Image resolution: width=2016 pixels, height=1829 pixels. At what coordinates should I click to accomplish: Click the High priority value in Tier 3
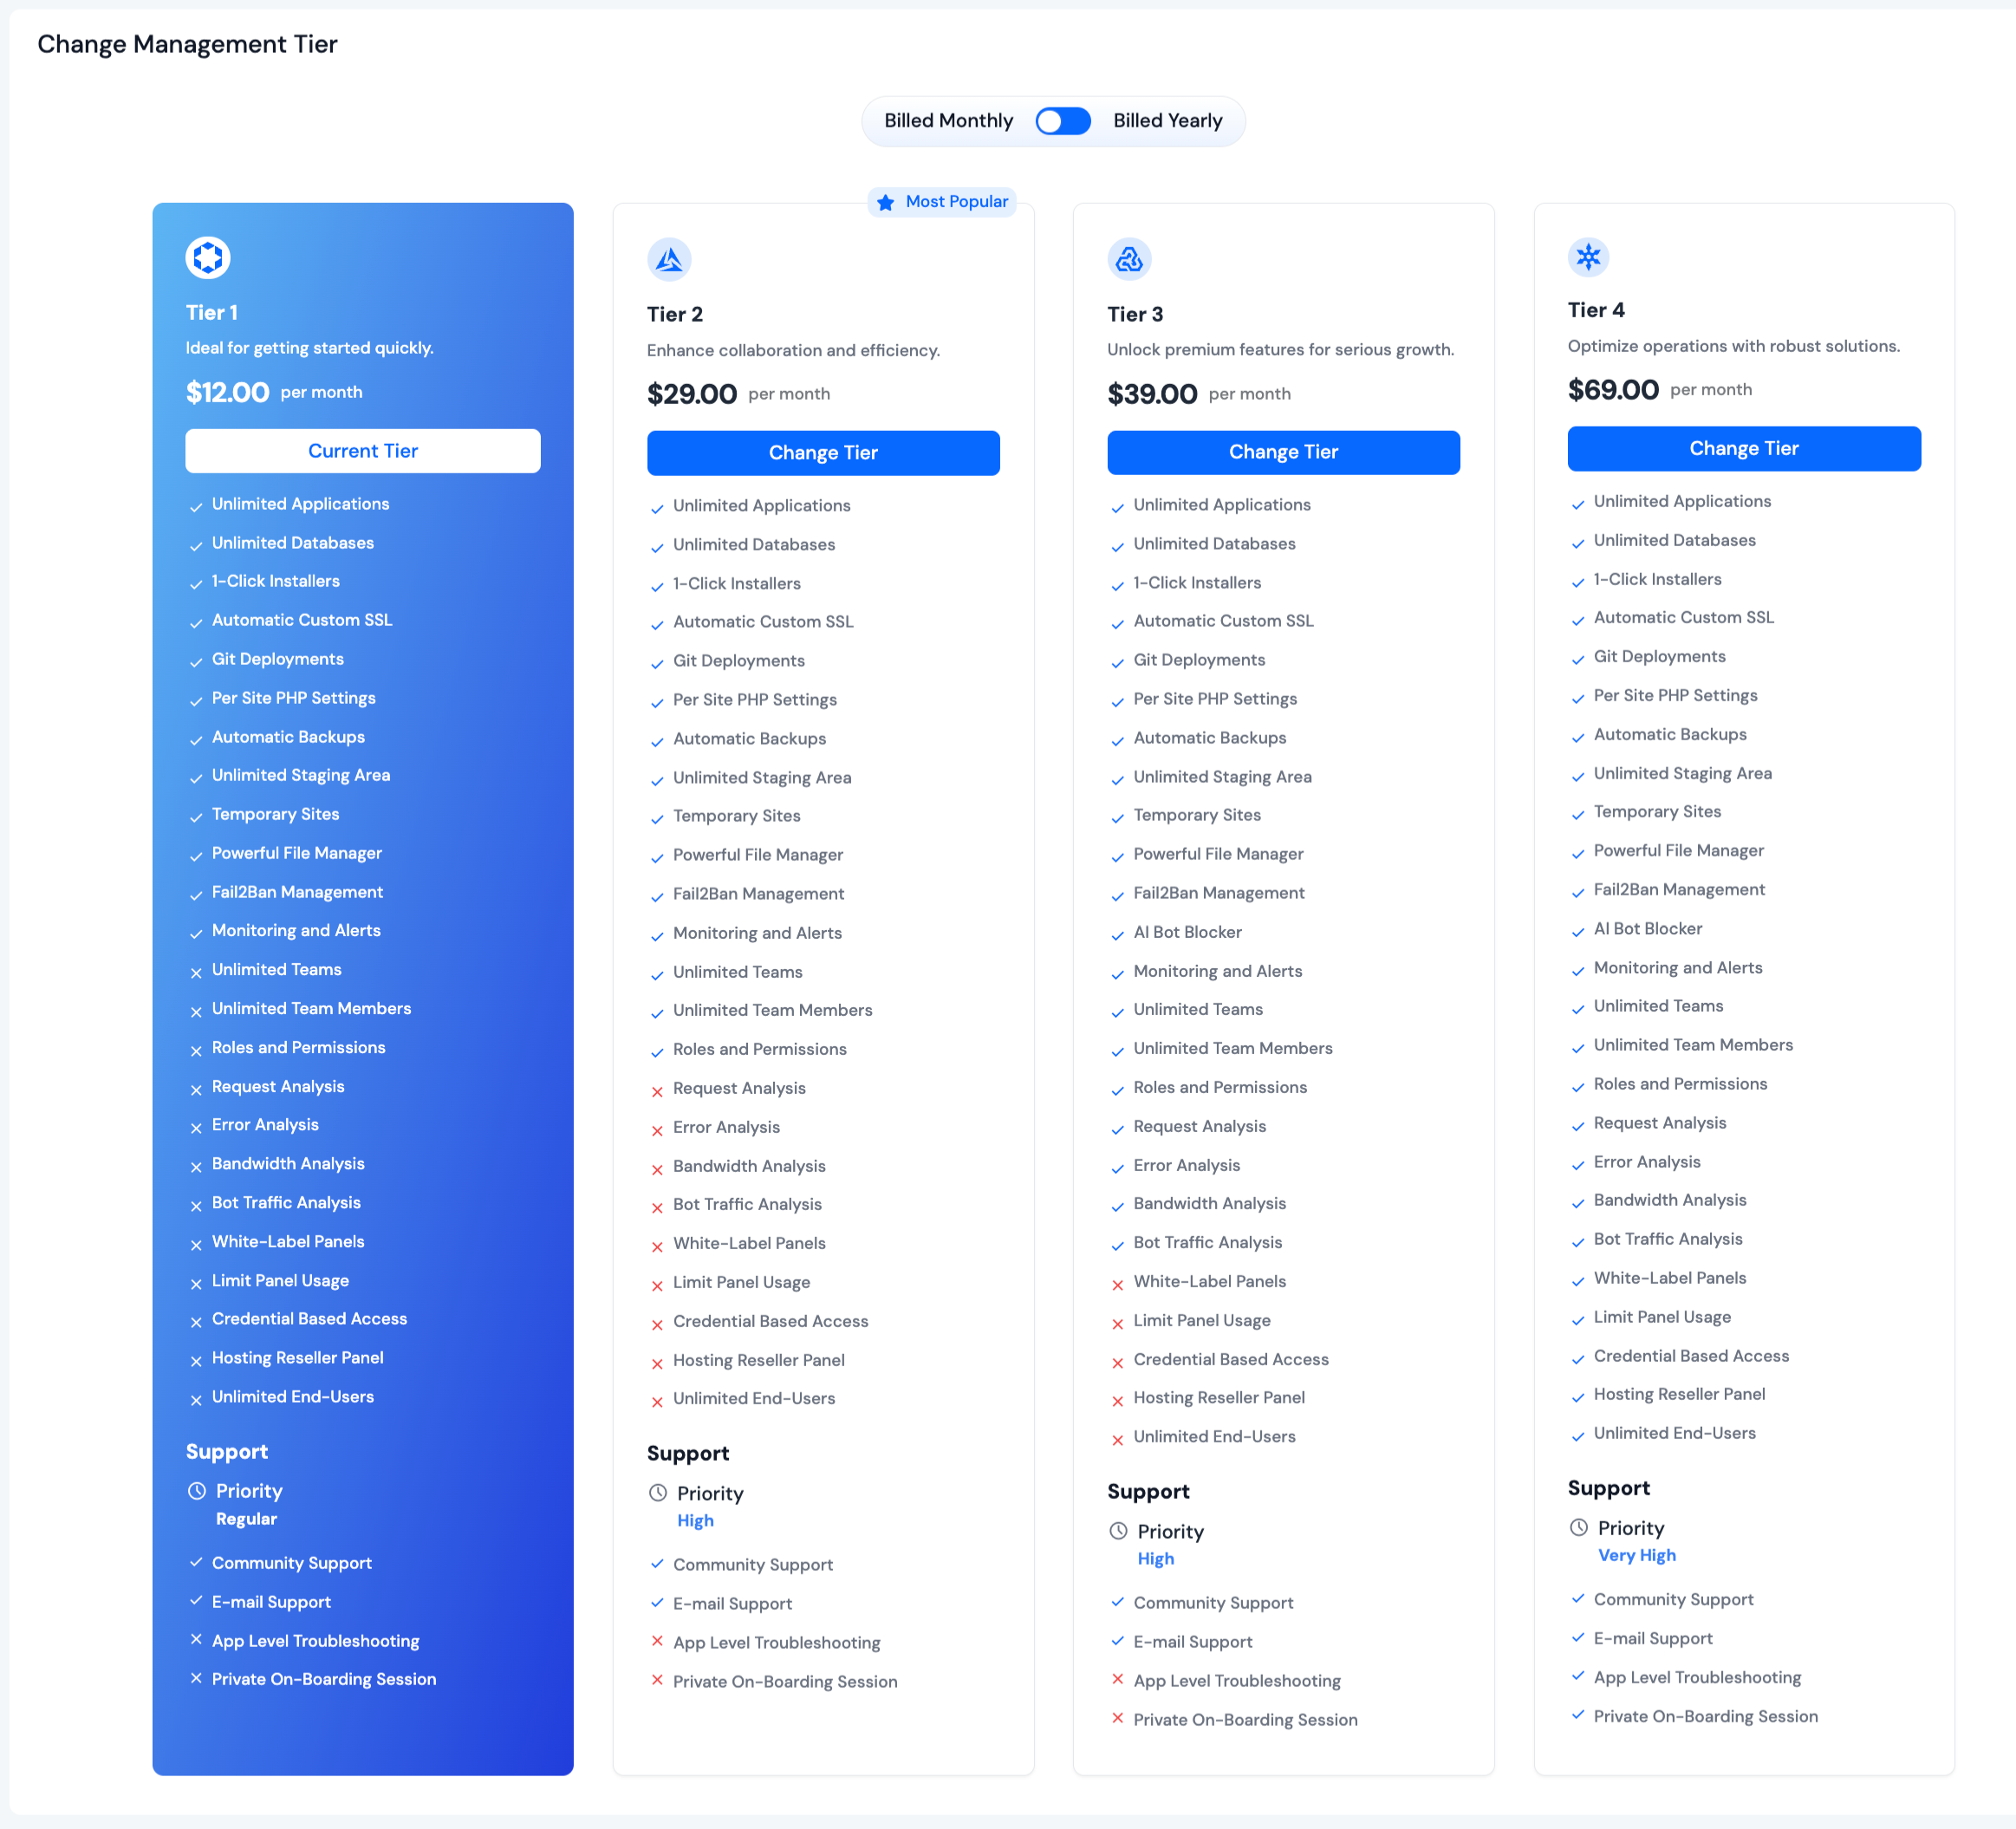coord(1155,1559)
